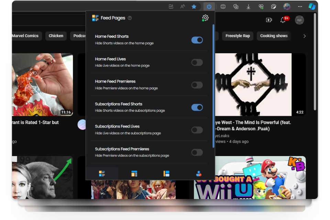
Task: Select the Cooking shows chip
Action: pos(274,36)
